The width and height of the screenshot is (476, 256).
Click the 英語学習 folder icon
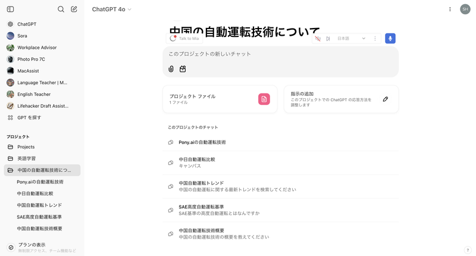pos(10,158)
